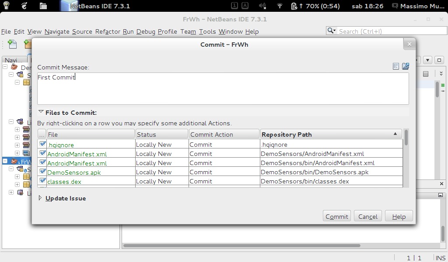Click the battery 70% indicator
The width and height of the screenshot is (448, 262).
click(315, 6)
